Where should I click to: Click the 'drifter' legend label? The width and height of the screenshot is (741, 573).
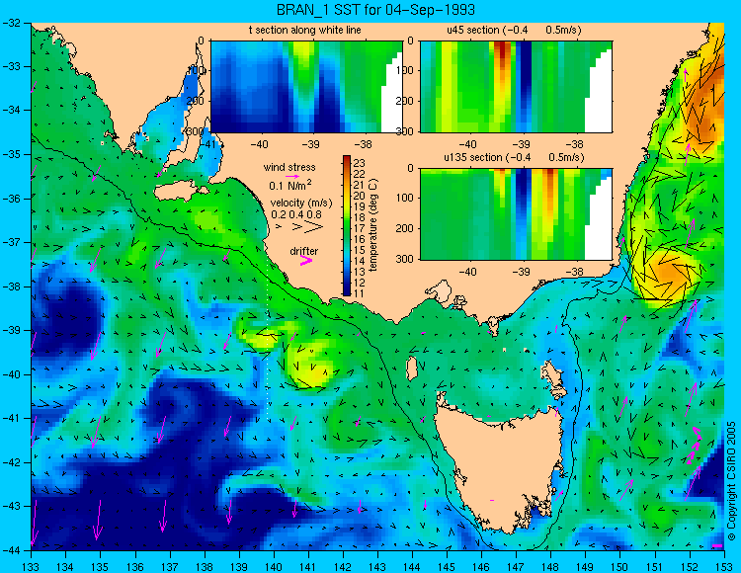tap(304, 251)
